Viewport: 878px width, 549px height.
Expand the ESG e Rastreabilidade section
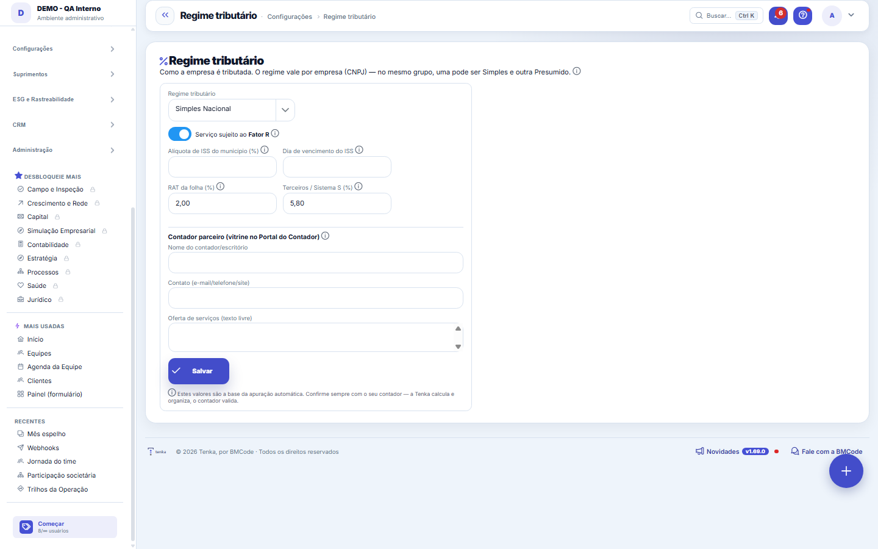[64, 99]
